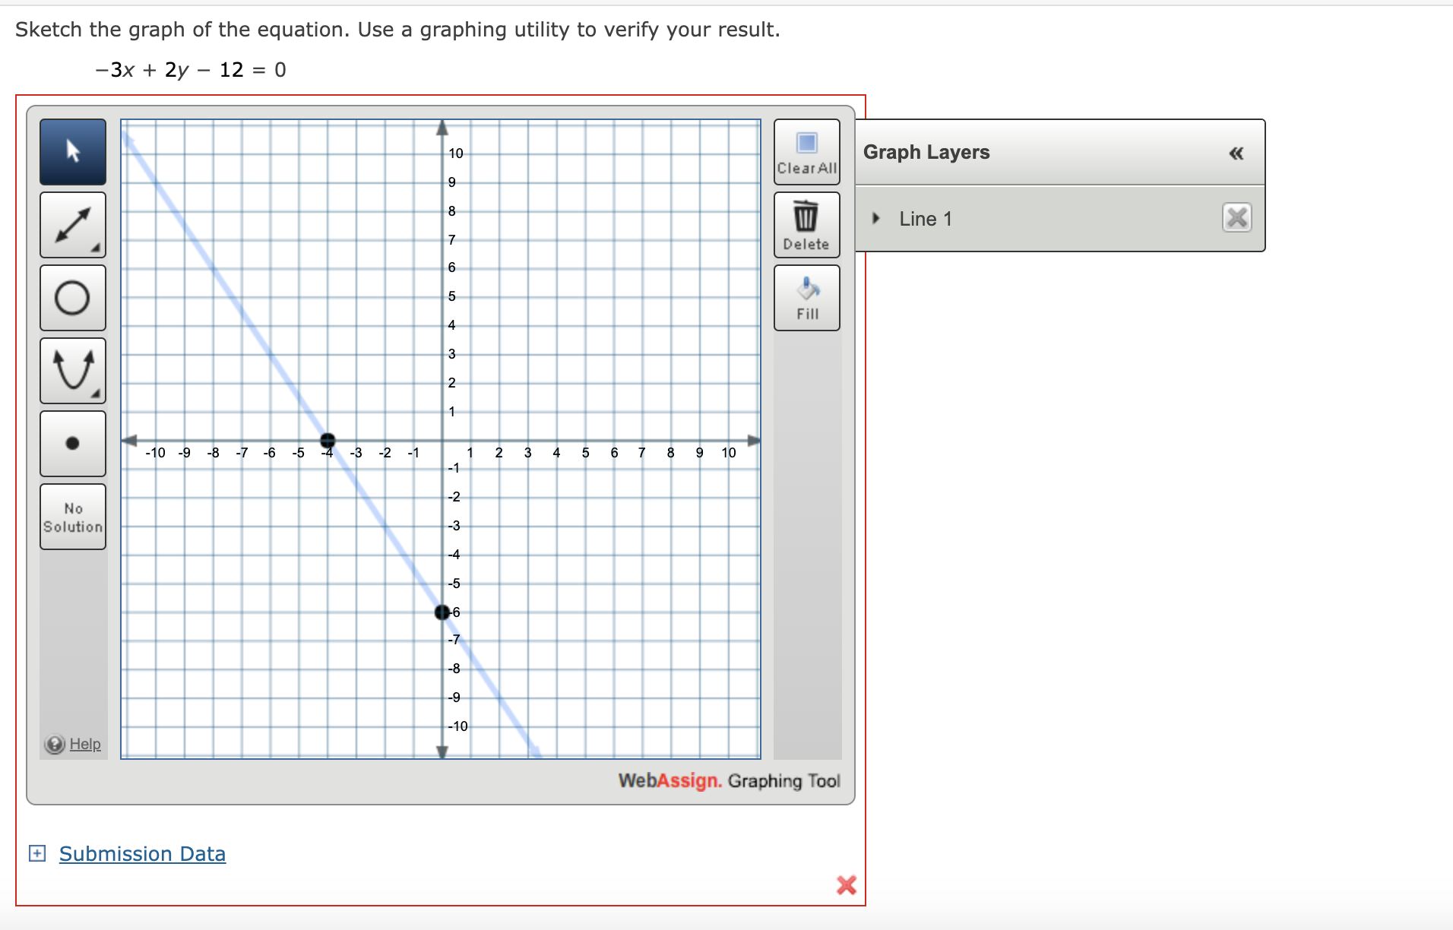Select the arrow selection tool
The width and height of the screenshot is (1453, 930).
pyautogui.click(x=72, y=151)
